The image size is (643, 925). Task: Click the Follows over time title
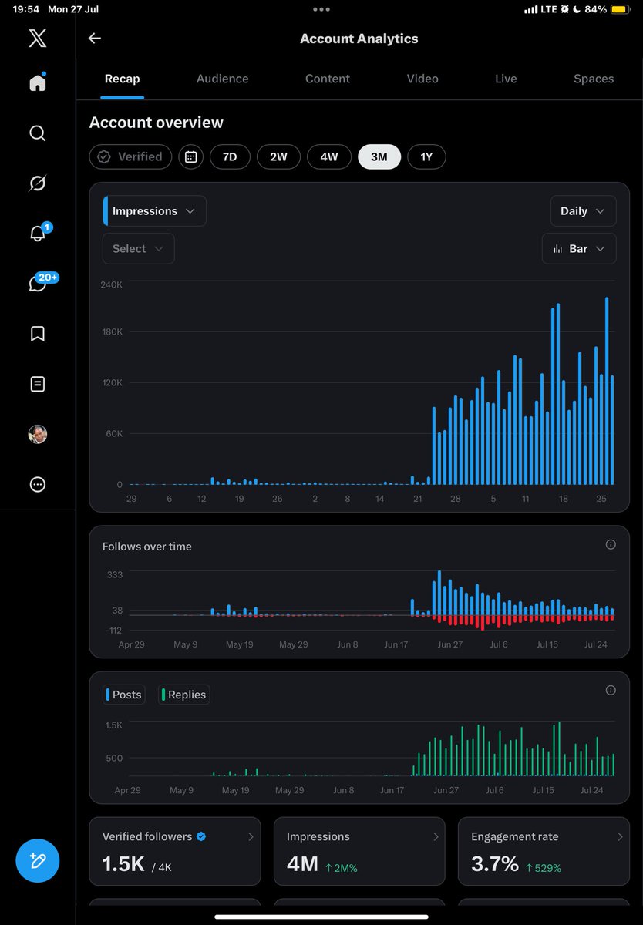coord(147,547)
